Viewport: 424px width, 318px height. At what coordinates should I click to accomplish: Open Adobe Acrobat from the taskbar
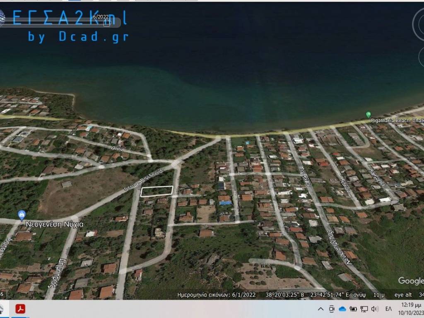20,309
